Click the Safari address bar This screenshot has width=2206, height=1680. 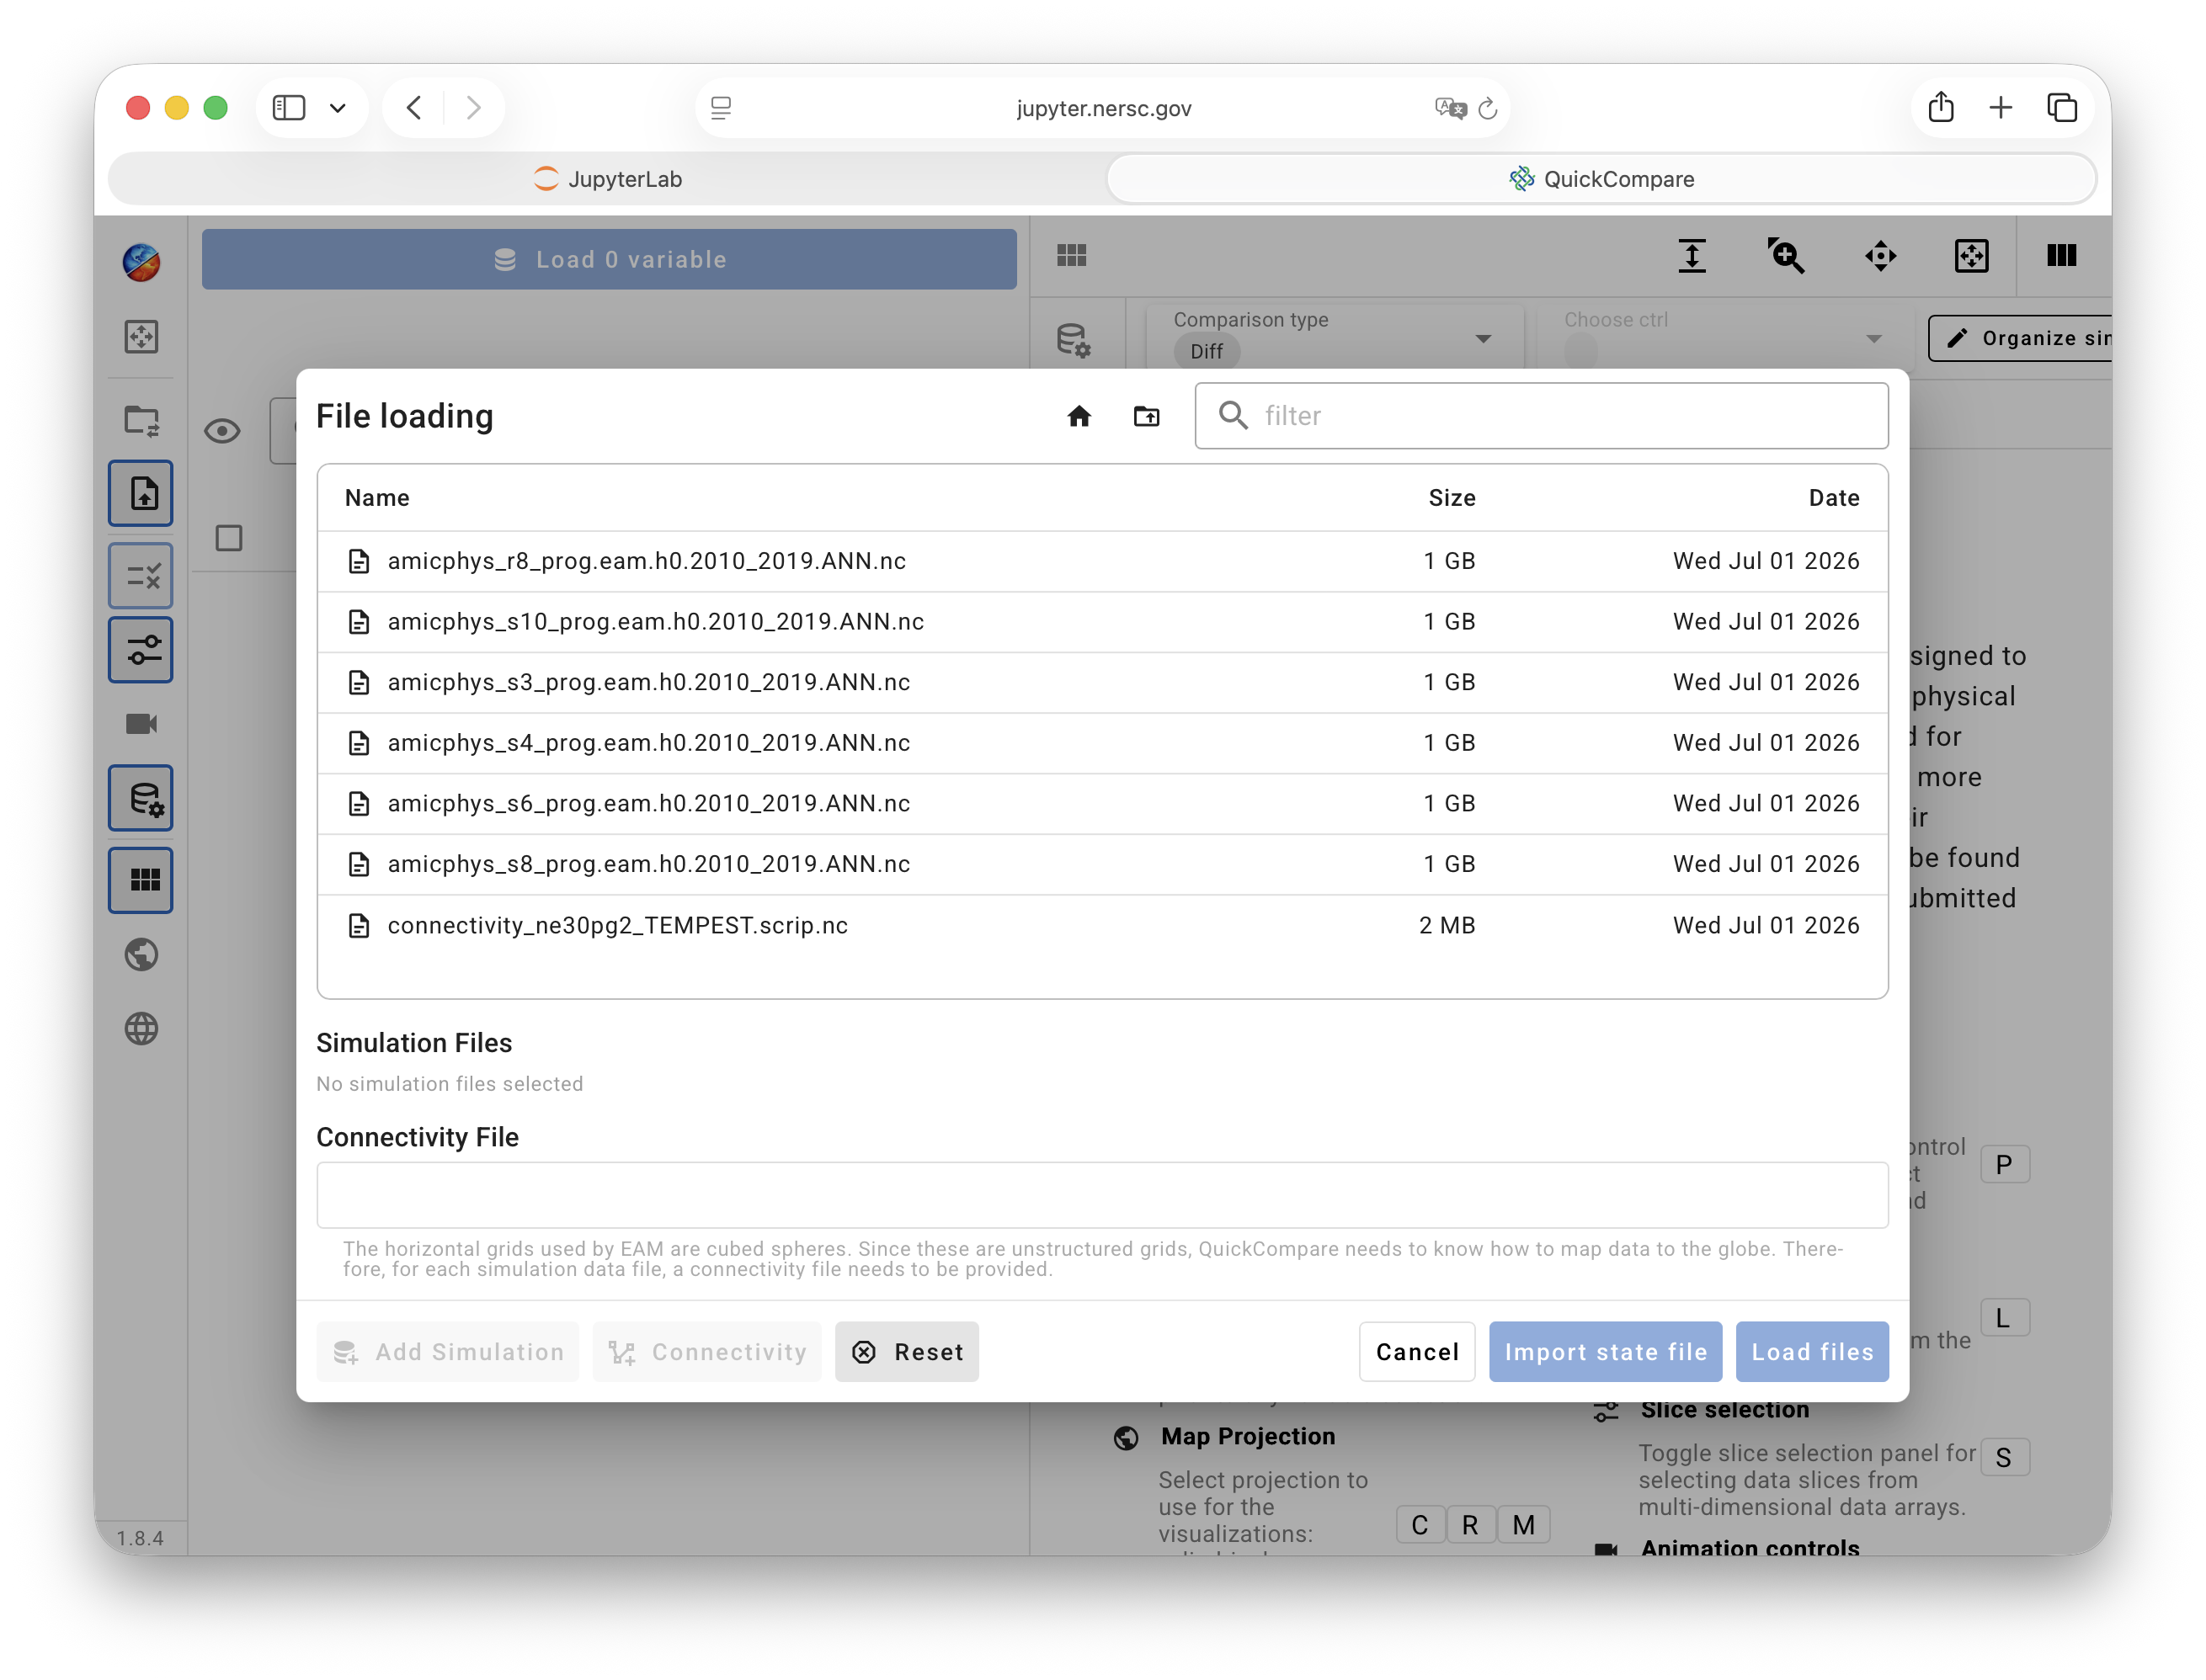(1102, 108)
